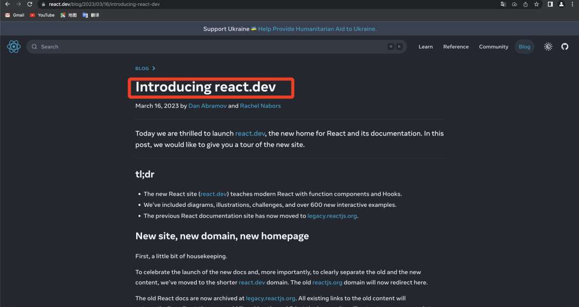Bookmark this page with star icon

[x=537, y=4]
